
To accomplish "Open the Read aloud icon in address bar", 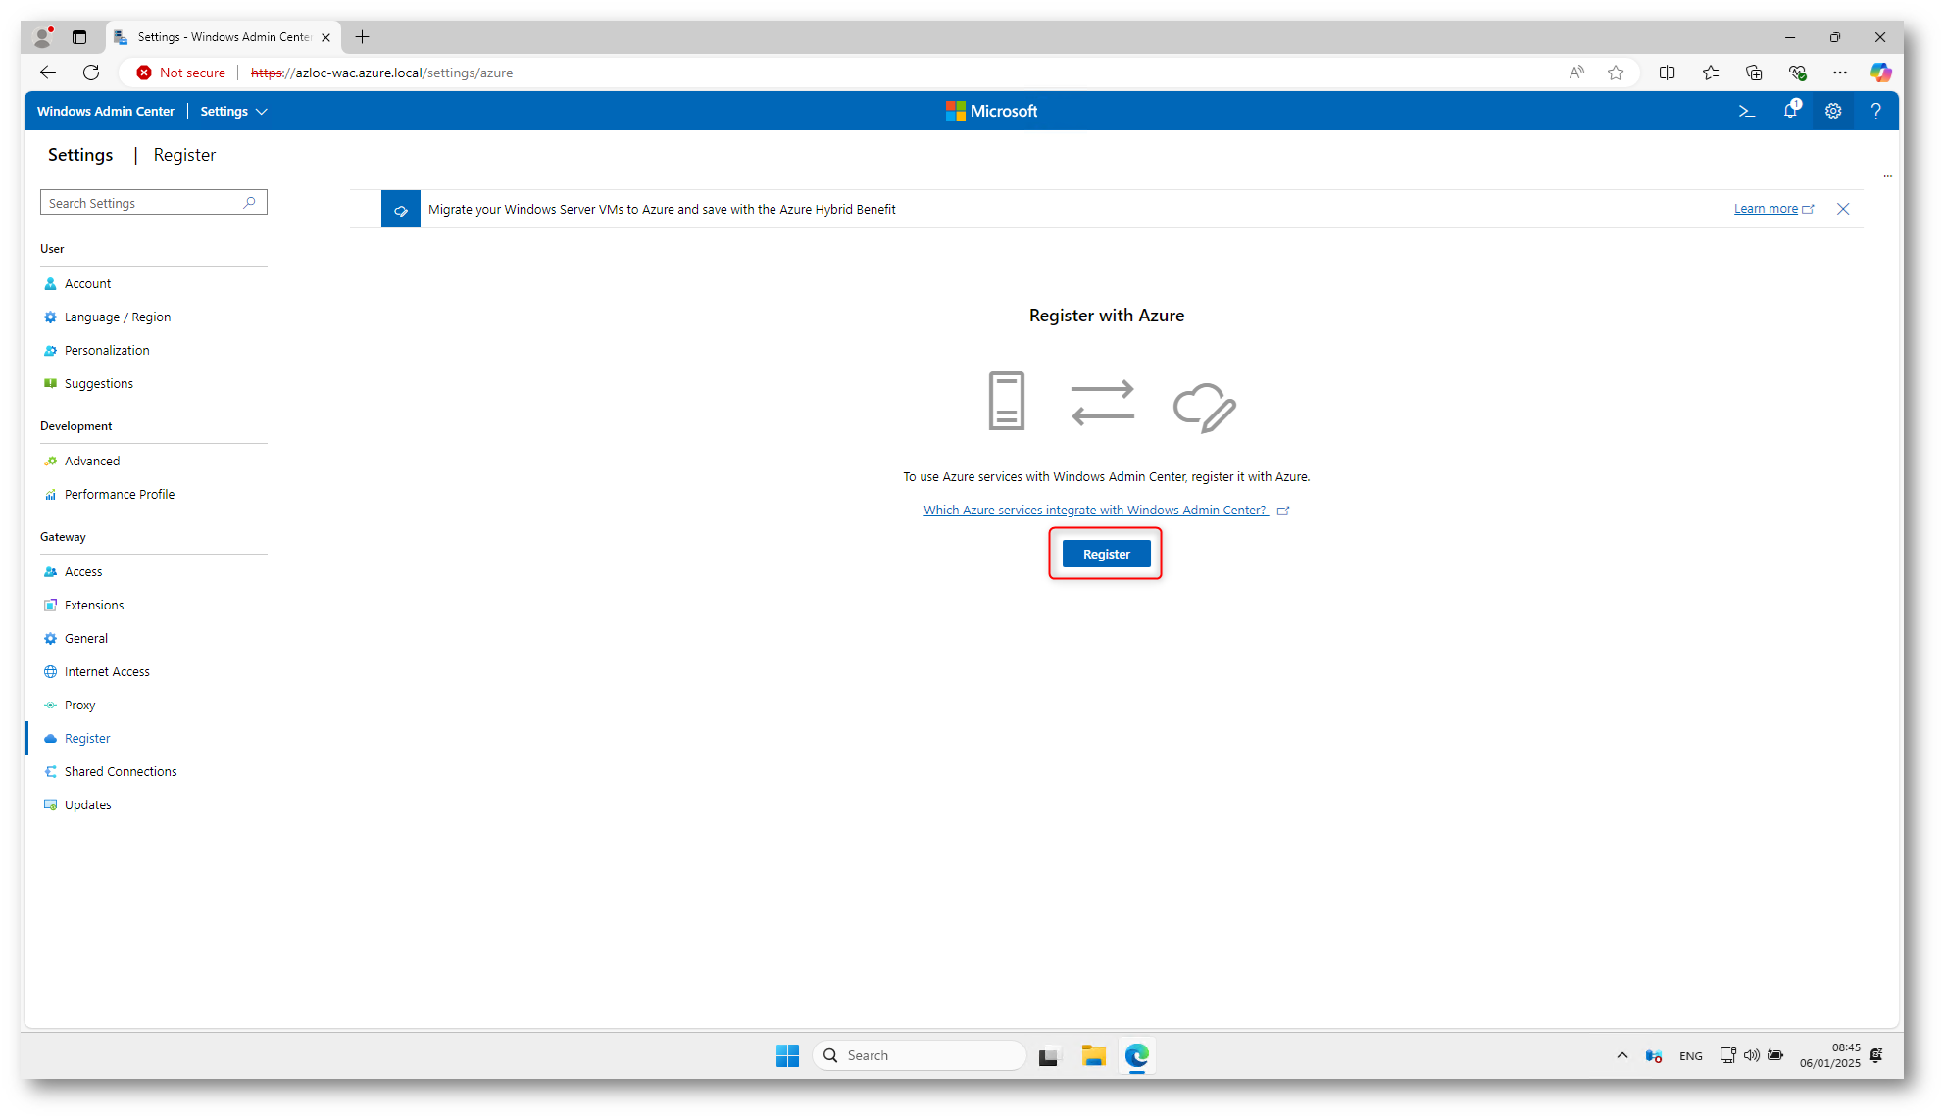I will (x=1576, y=73).
